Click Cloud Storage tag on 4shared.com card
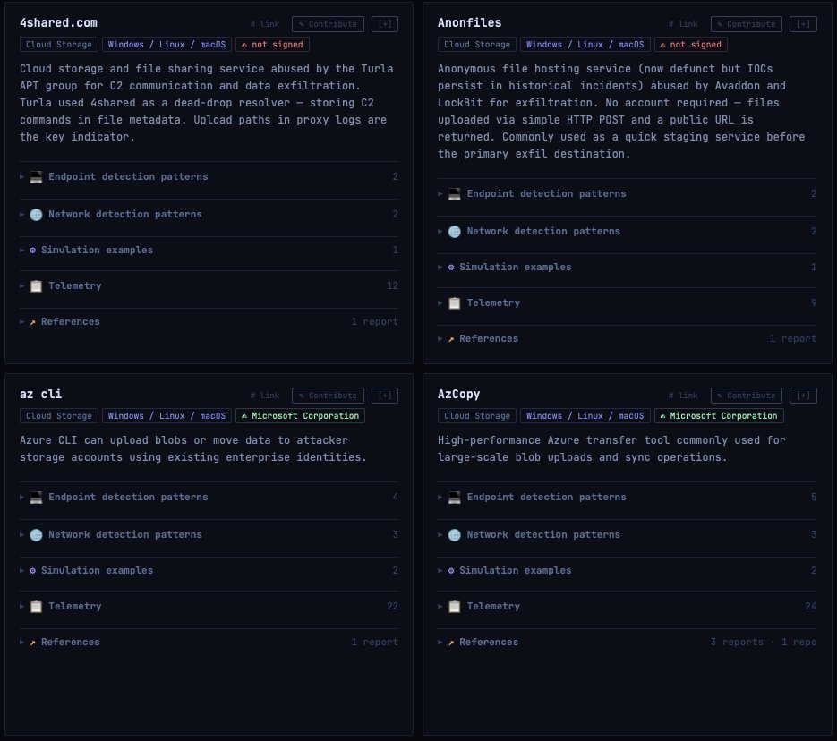837x741 pixels. click(59, 44)
